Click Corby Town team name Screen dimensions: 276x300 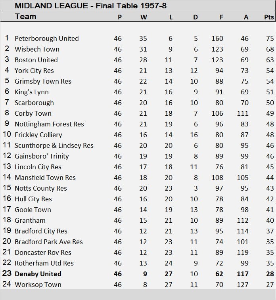point(33,113)
